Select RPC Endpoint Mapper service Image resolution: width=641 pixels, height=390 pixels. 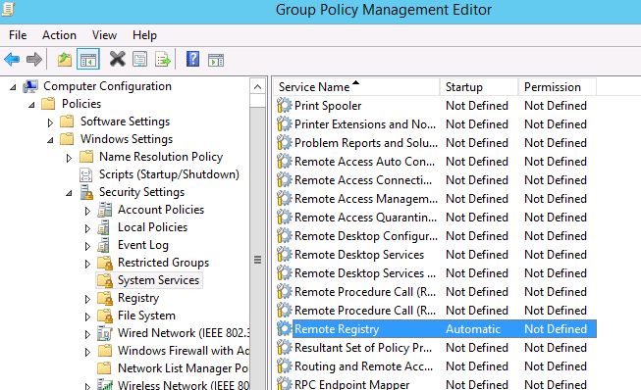(x=352, y=385)
